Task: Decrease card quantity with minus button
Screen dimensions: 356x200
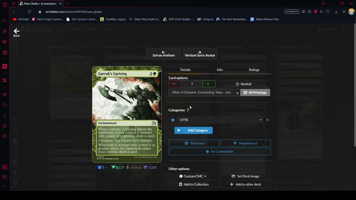Action: pos(175,84)
